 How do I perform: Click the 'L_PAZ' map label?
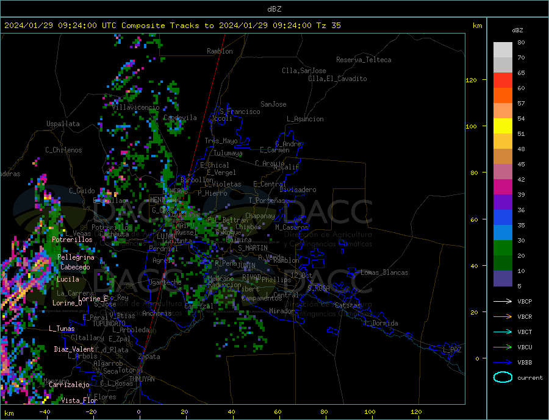tap(452, 350)
